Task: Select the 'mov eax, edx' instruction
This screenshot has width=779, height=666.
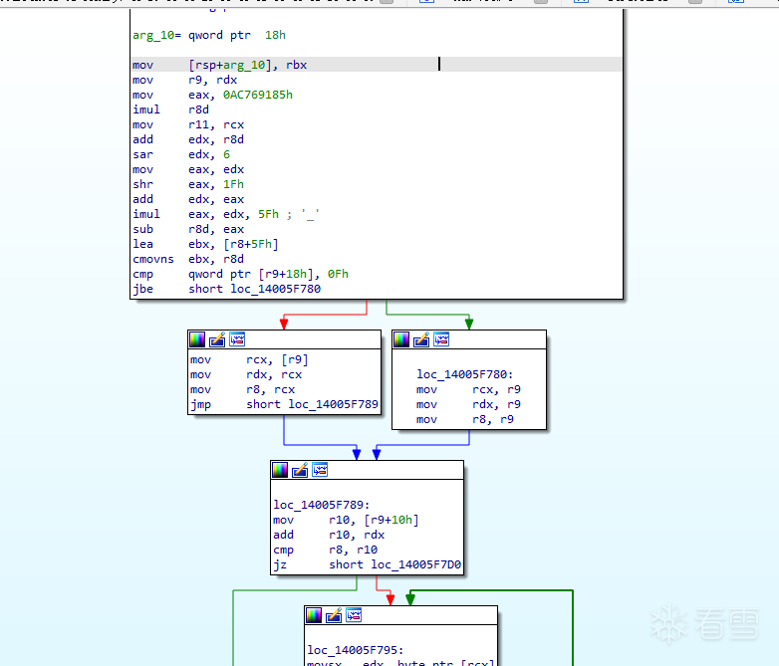Action: [x=188, y=169]
